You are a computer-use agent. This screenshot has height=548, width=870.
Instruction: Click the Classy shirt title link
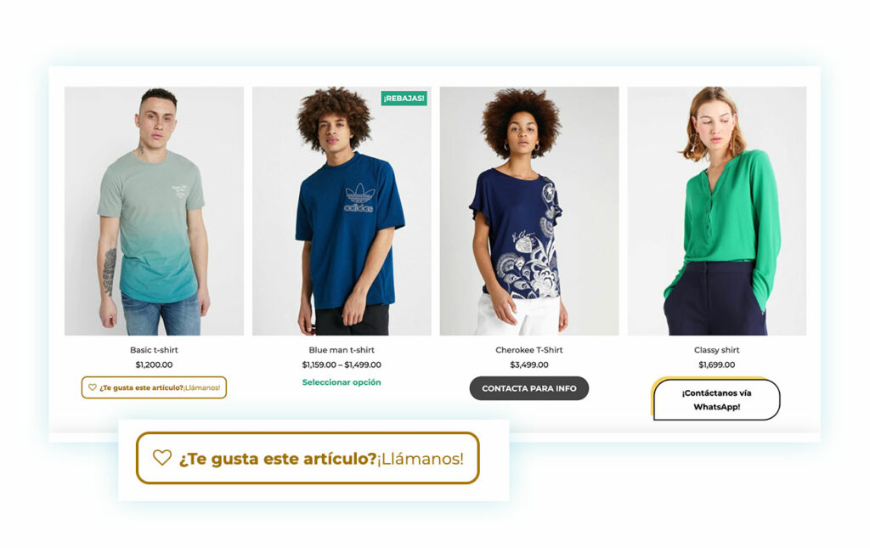click(x=717, y=350)
